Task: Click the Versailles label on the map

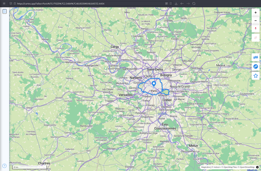Action: pyautogui.click(x=126, y=95)
